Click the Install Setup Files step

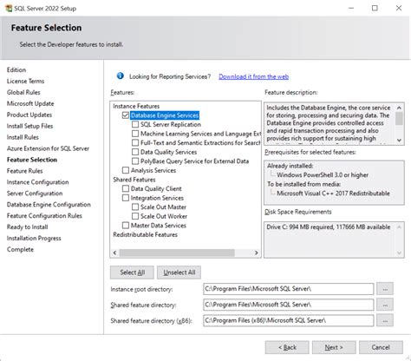point(29,126)
